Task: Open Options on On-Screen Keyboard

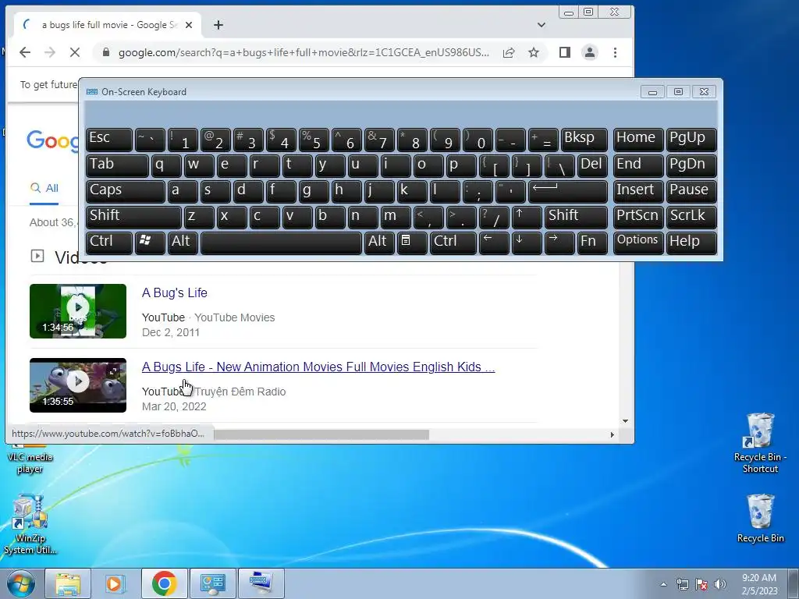Action: coord(638,243)
